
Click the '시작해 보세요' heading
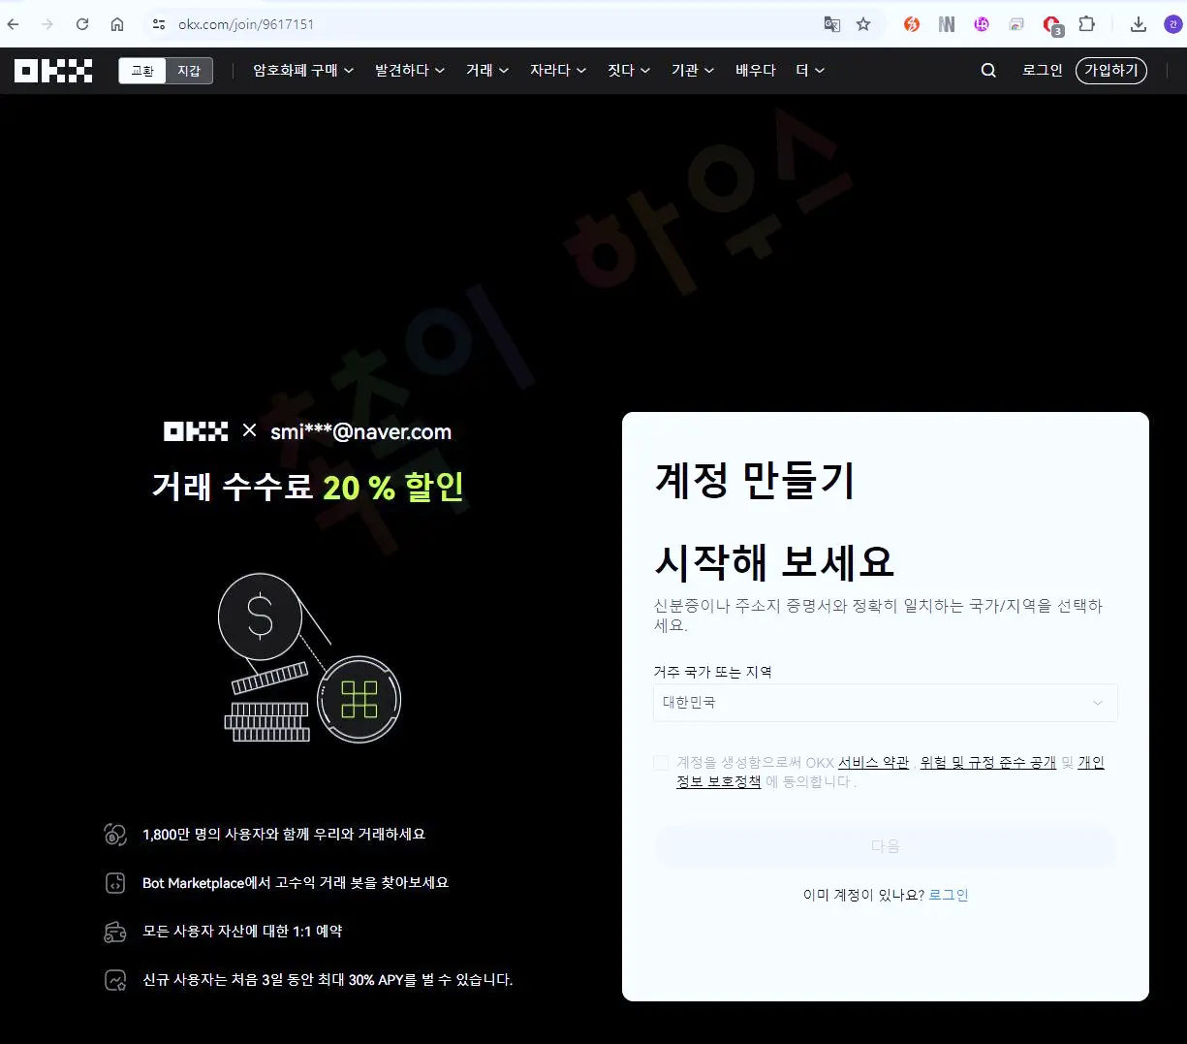[x=774, y=562]
